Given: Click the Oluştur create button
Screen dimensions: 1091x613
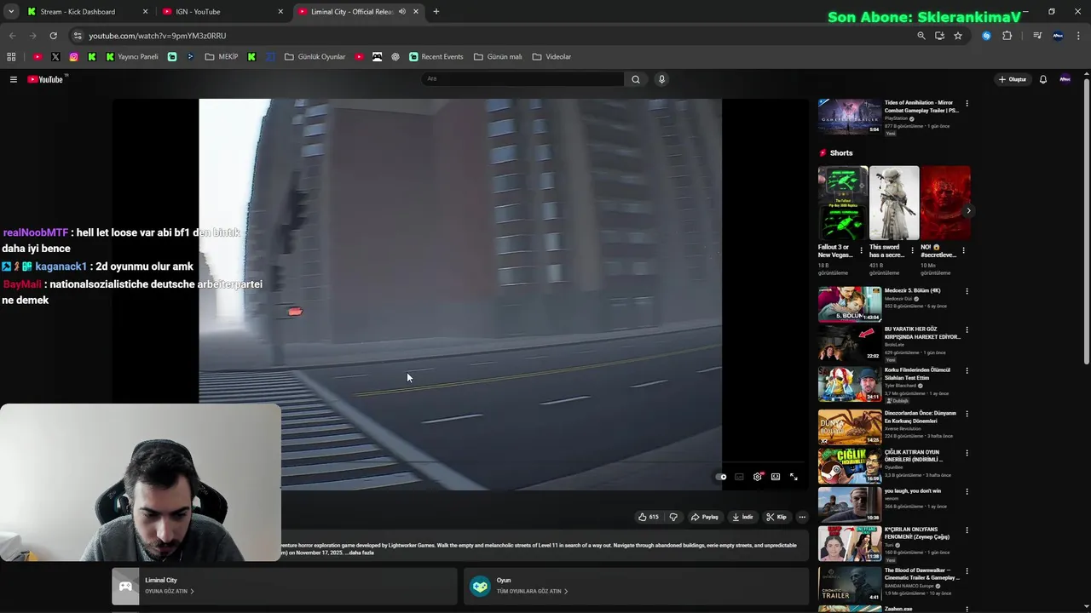Looking at the screenshot, I should (x=1013, y=79).
